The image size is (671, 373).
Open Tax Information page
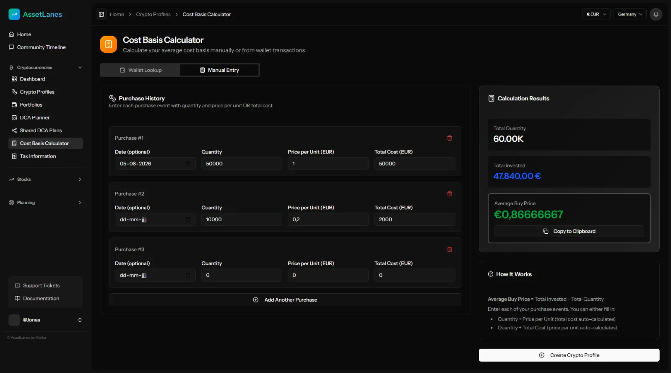(x=45, y=156)
